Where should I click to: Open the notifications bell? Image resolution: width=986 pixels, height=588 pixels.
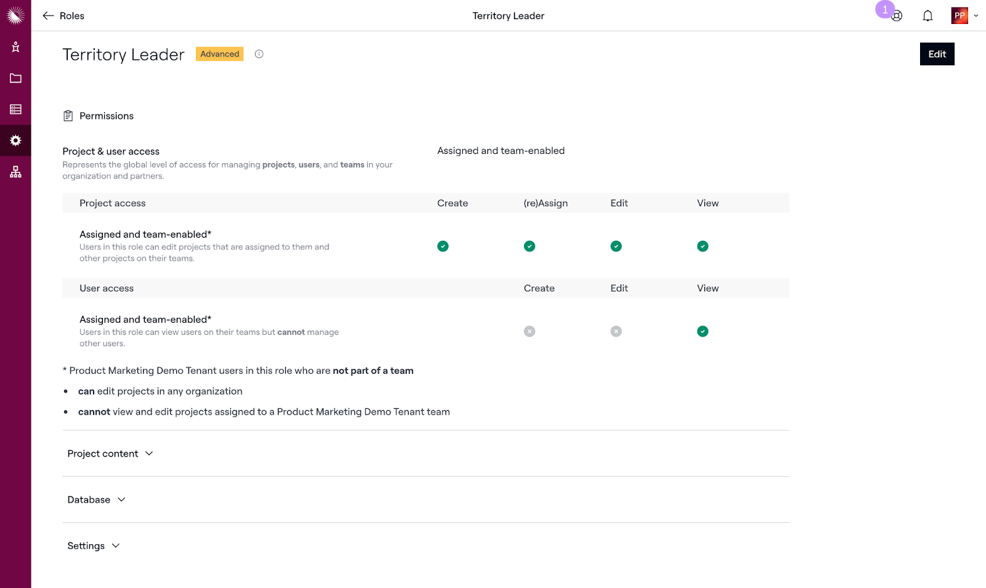(x=927, y=16)
